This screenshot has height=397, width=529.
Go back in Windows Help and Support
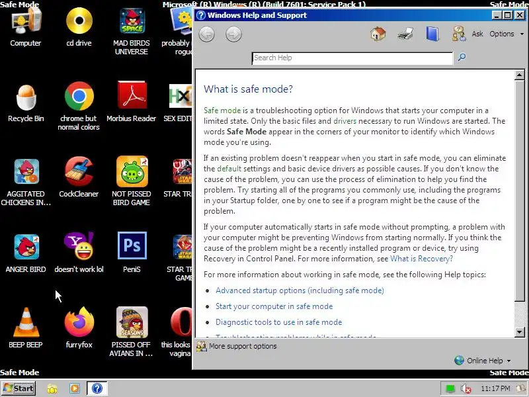point(207,34)
